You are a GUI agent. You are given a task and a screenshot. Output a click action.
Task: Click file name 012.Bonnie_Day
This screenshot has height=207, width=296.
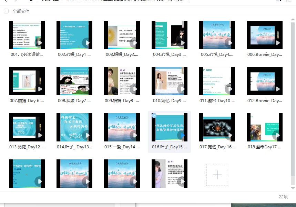[264, 101]
